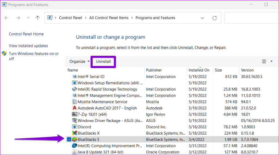Screen dimensions: 279x155
Task: Select Control Panel breadcrumb
Action: click(71, 18)
